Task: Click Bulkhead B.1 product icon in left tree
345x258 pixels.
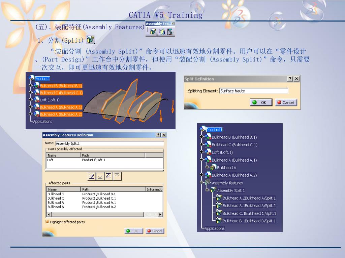Action: pyautogui.click(x=36, y=85)
